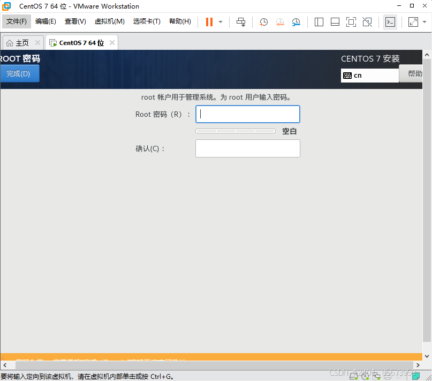The image size is (432, 381).
Task: Click the horizontal scrollbar right arrow
Action: coord(418,365)
